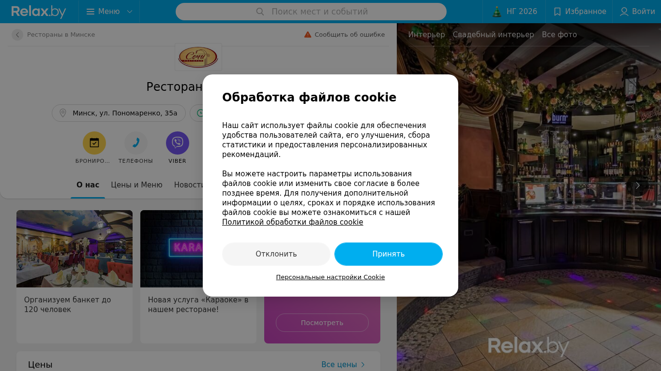This screenshot has height=371, width=661.
Task: Switch to the Цены и Меню tab
Action: pos(136,185)
